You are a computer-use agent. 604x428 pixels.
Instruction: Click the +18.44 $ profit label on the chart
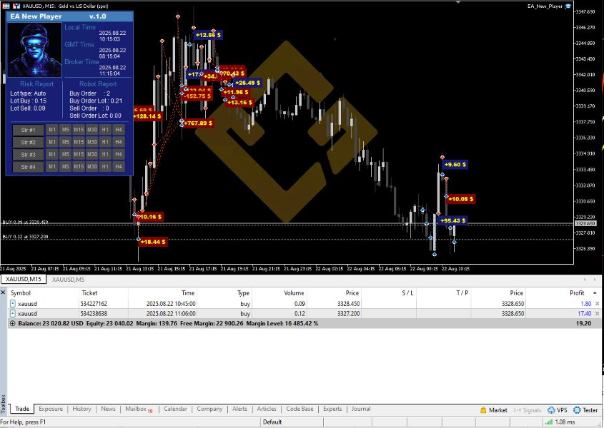pyautogui.click(x=153, y=242)
